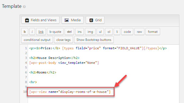Click the Grid button
Image resolution: width=184 pixels, height=103 pixels.
(x=95, y=20)
